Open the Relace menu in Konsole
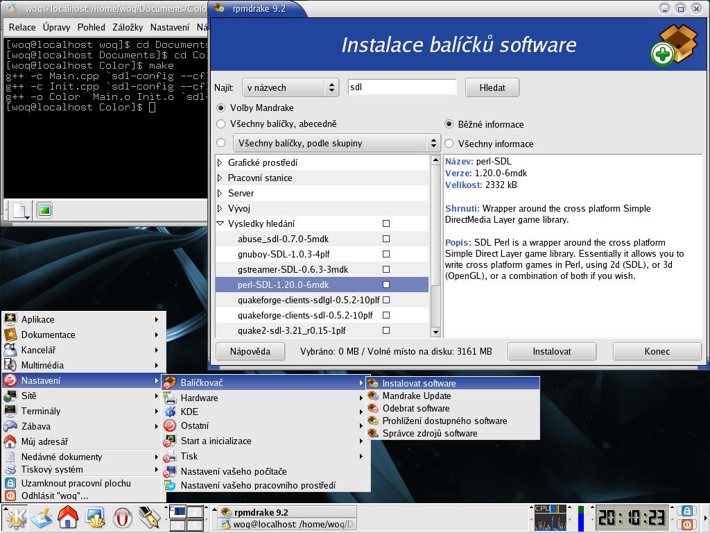This screenshot has width=710, height=533. 22,27
